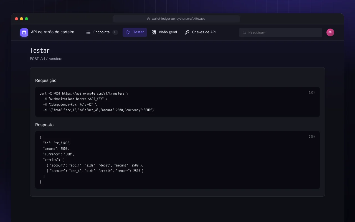Click the Testar play icon
This screenshot has height=222, width=355.
[x=128, y=32]
